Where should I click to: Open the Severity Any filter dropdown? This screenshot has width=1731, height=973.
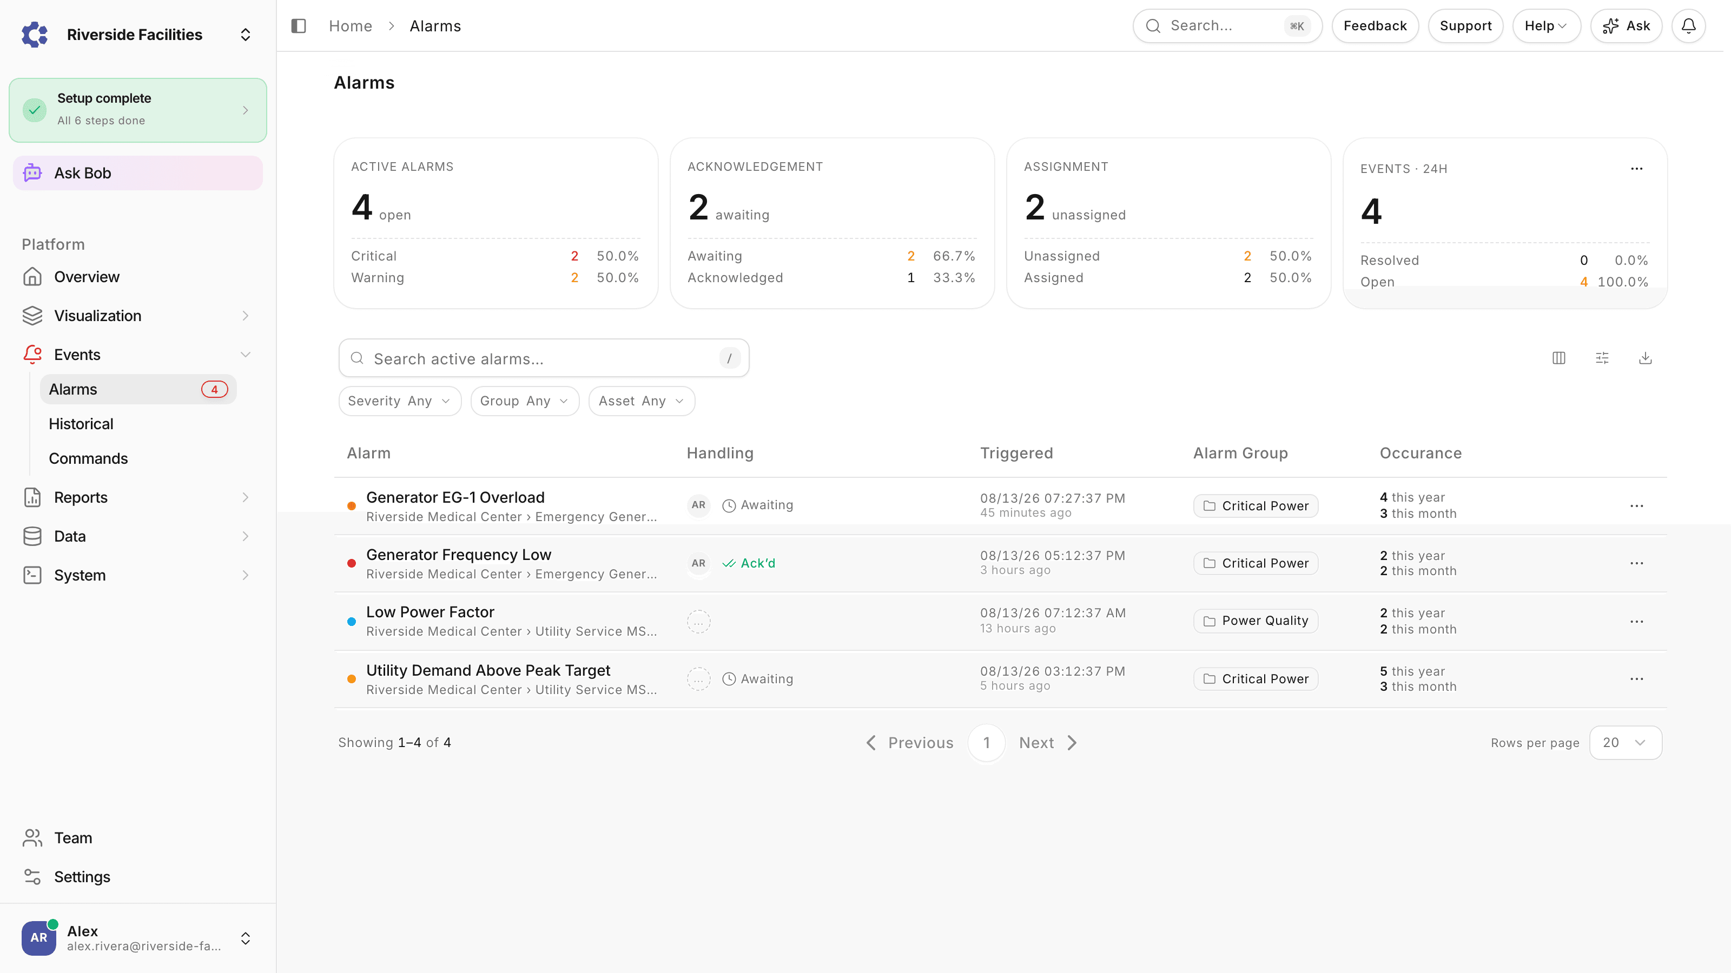(400, 401)
